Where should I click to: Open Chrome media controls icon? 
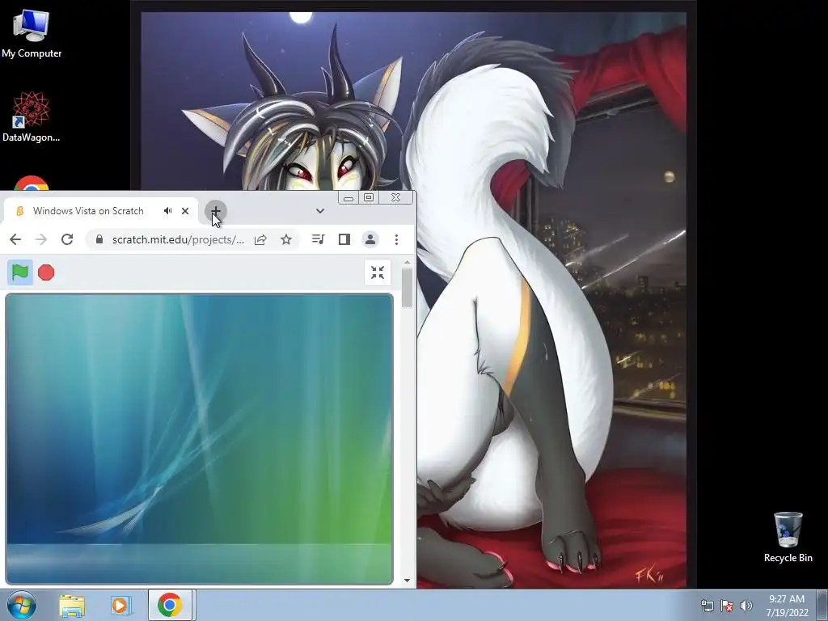click(318, 239)
